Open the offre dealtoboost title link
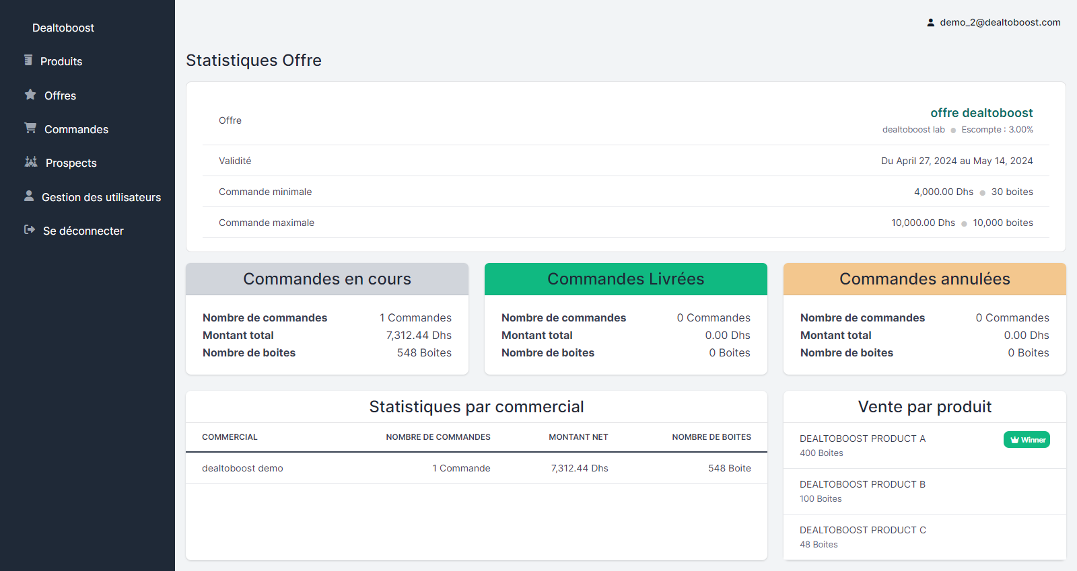This screenshot has width=1077, height=571. tap(981, 113)
